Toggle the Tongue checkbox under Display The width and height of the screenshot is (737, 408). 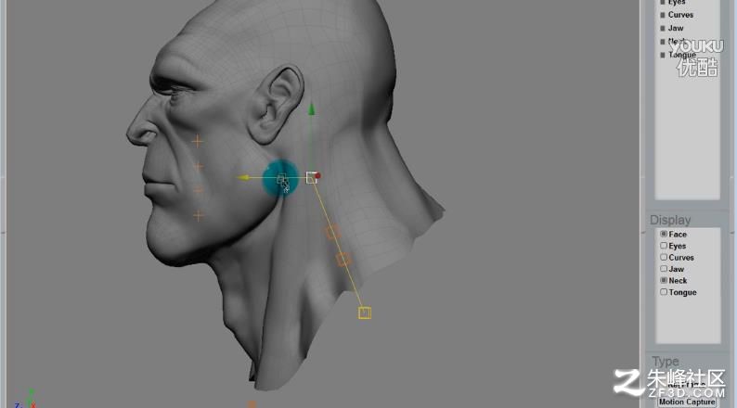pos(664,292)
